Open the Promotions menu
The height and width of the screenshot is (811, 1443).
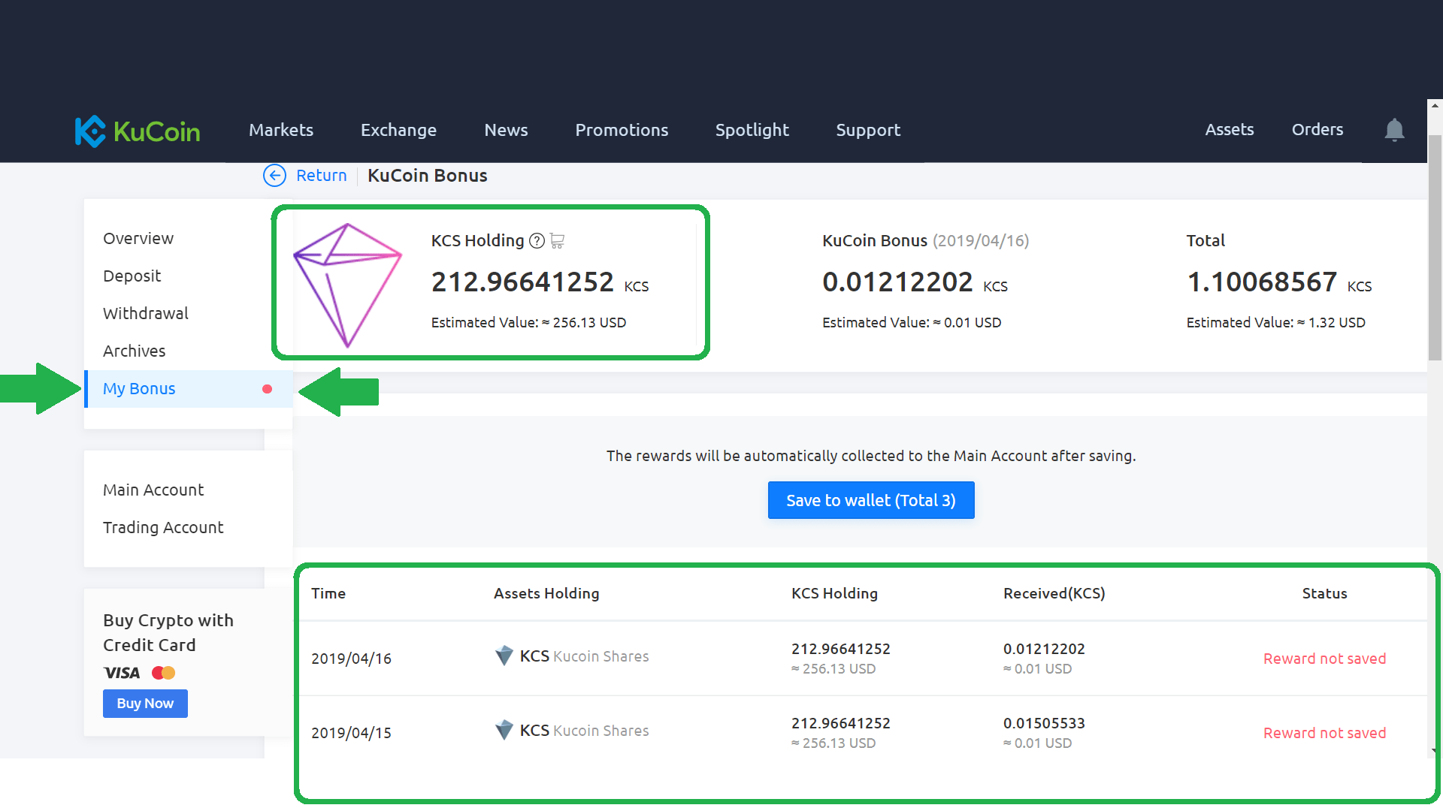pos(622,130)
